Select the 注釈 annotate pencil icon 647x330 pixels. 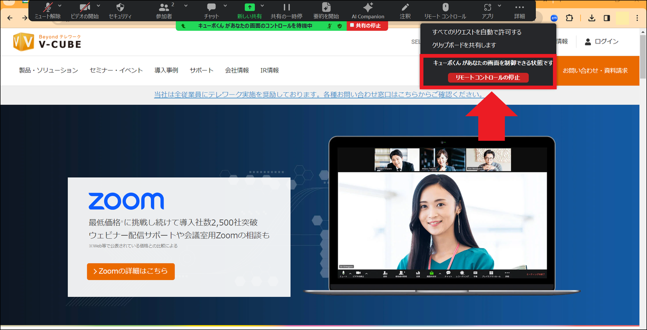coord(405,7)
